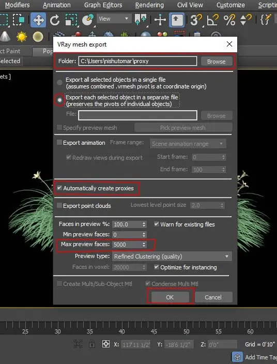Click the End frame spinner arrows
Viewport: 277px width, 364px height.
coord(223,170)
